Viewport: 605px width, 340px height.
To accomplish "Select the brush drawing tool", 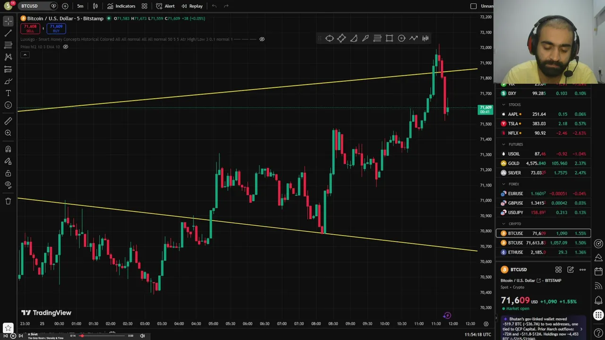I will [8, 81].
